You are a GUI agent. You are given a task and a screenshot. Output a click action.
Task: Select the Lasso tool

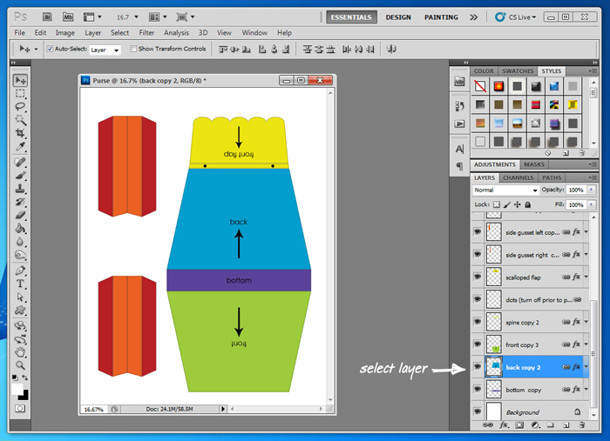(x=20, y=107)
